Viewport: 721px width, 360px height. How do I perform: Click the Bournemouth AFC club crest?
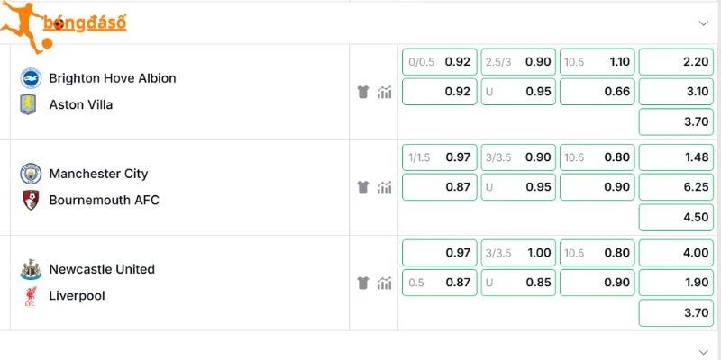tap(31, 200)
